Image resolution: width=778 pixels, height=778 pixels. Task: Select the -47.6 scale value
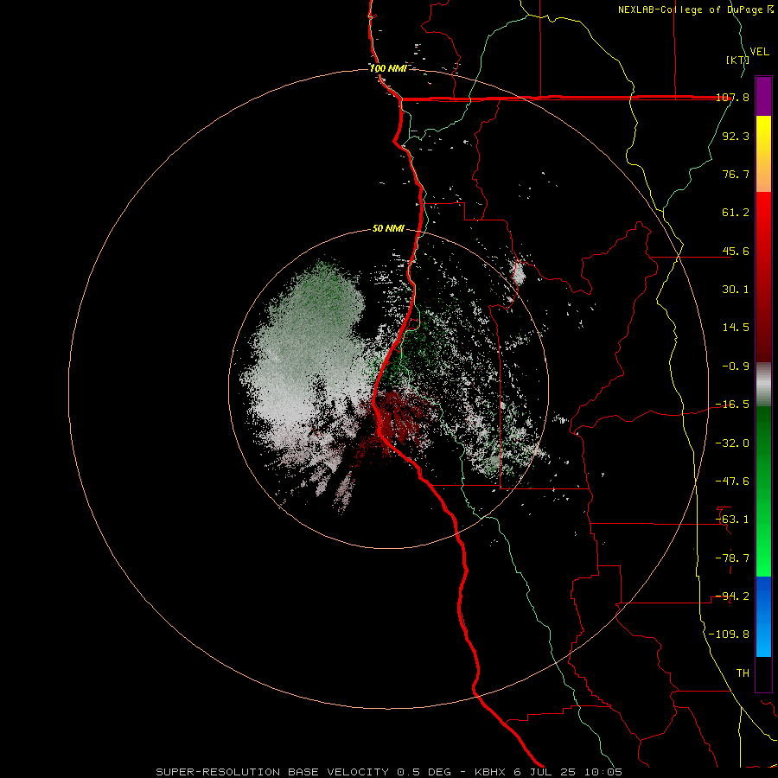coord(732,481)
